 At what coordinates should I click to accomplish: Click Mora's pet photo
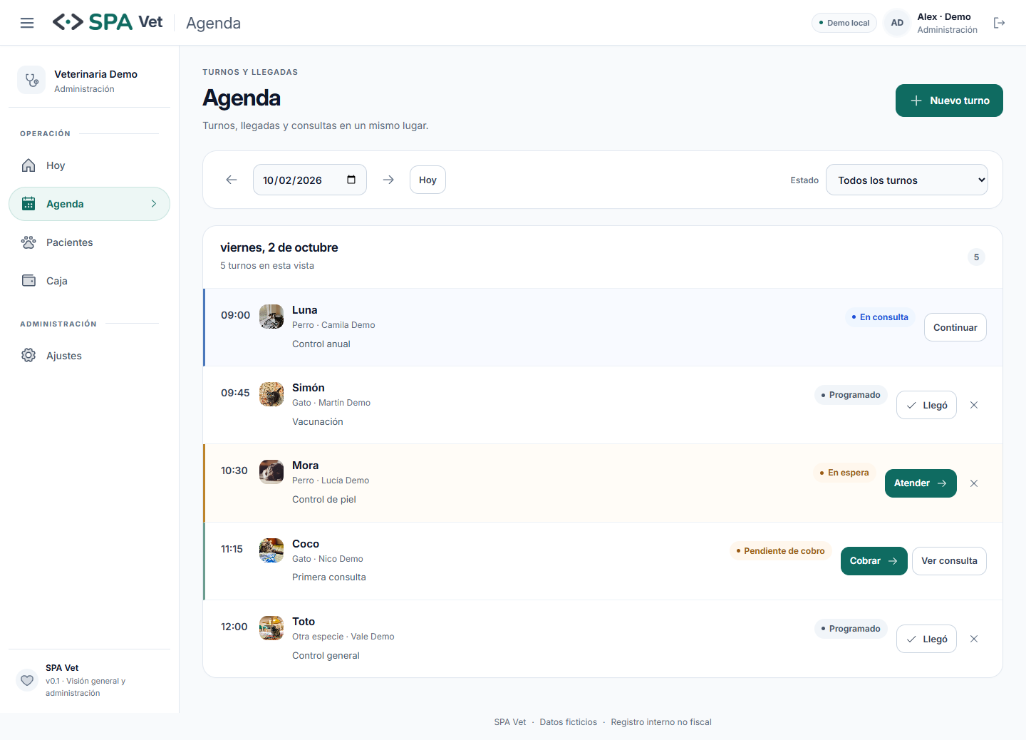tap(271, 472)
